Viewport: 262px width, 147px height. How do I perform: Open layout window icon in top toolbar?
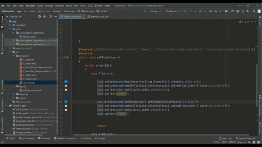233,11
